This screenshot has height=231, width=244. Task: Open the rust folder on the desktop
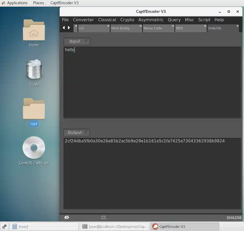pos(34,108)
